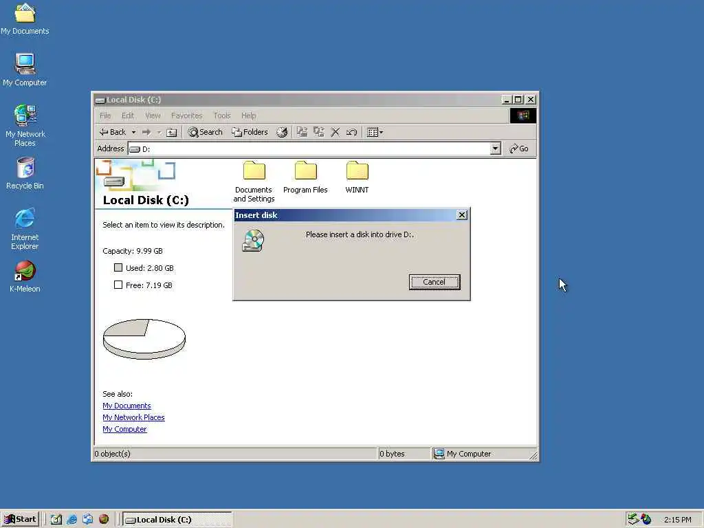Open the Edit menu
This screenshot has height=528, width=704.
[128, 115]
